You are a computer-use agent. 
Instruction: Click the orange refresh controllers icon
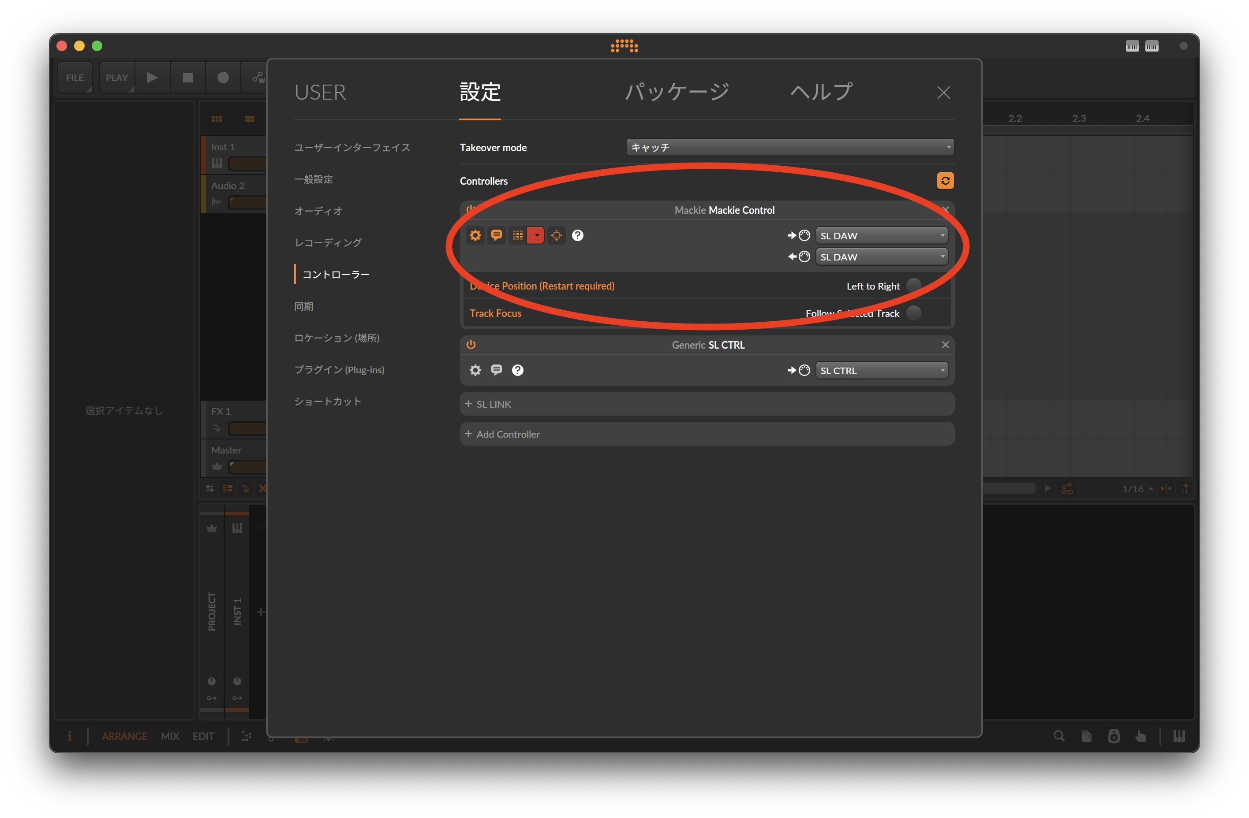(x=945, y=181)
